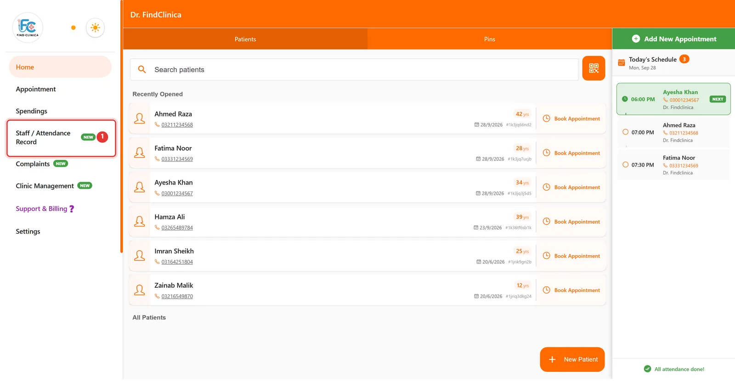The height and width of the screenshot is (381, 735).
Task: Call Fatima Noor's number 03331234569 in patient list
Action: [x=177, y=159]
